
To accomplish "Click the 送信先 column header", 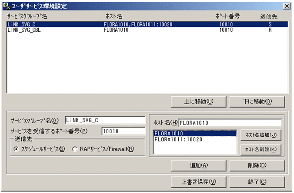I will pyautogui.click(x=268, y=16).
